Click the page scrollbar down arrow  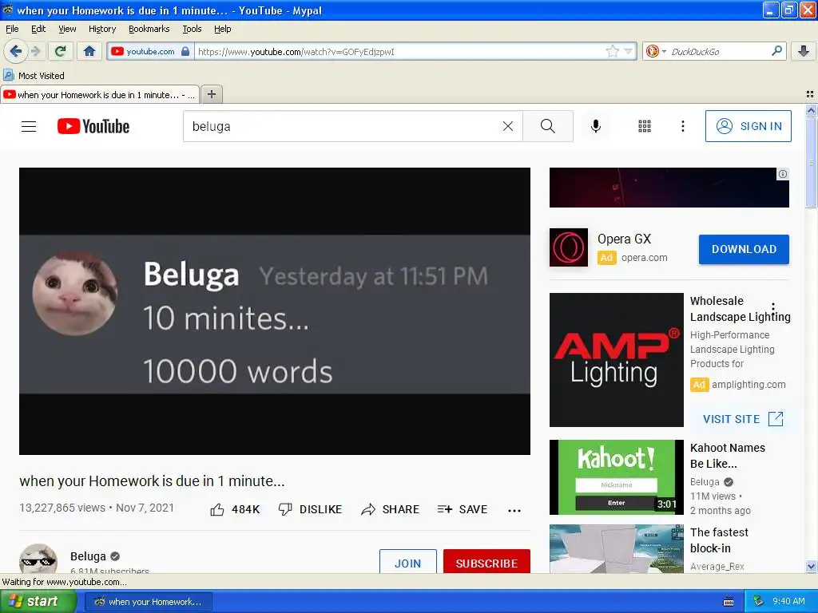click(x=811, y=566)
